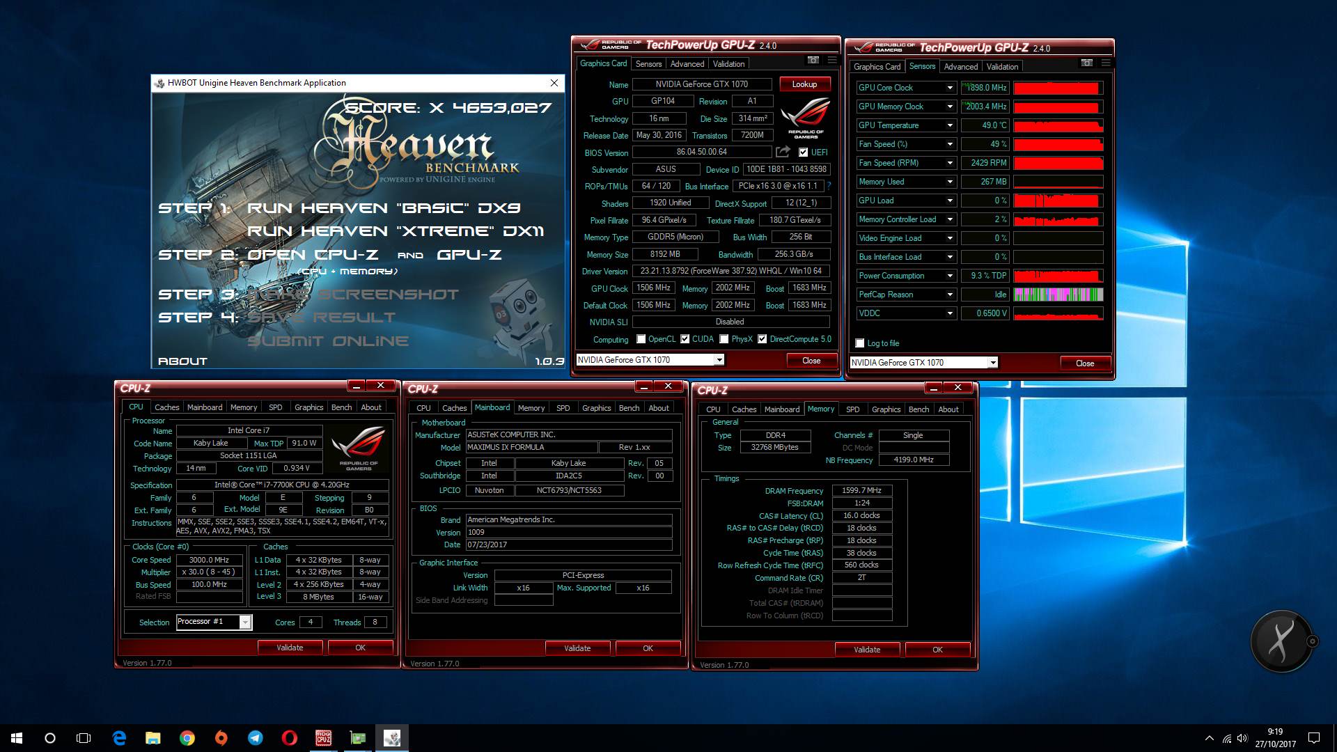Image resolution: width=1337 pixels, height=752 pixels.
Task: Expand the PerfCap Reason sensor dropdown
Action: (x=949, y=295)
